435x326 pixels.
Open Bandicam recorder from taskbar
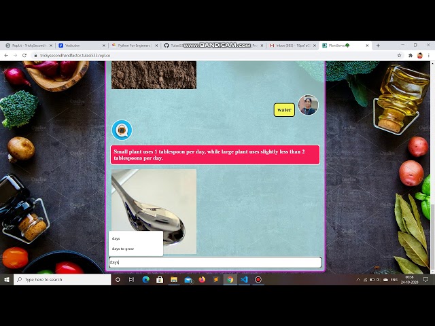pyautogui.click(x=258, y=279)
